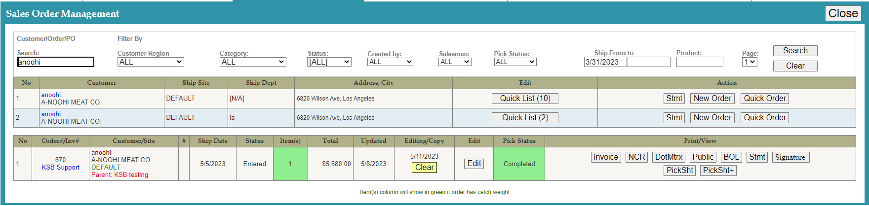Open the Invoice for order 670
The image size is (869, 206).
tap(606, 157)
